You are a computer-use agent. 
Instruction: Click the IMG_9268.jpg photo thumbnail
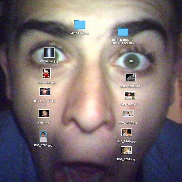127,132
